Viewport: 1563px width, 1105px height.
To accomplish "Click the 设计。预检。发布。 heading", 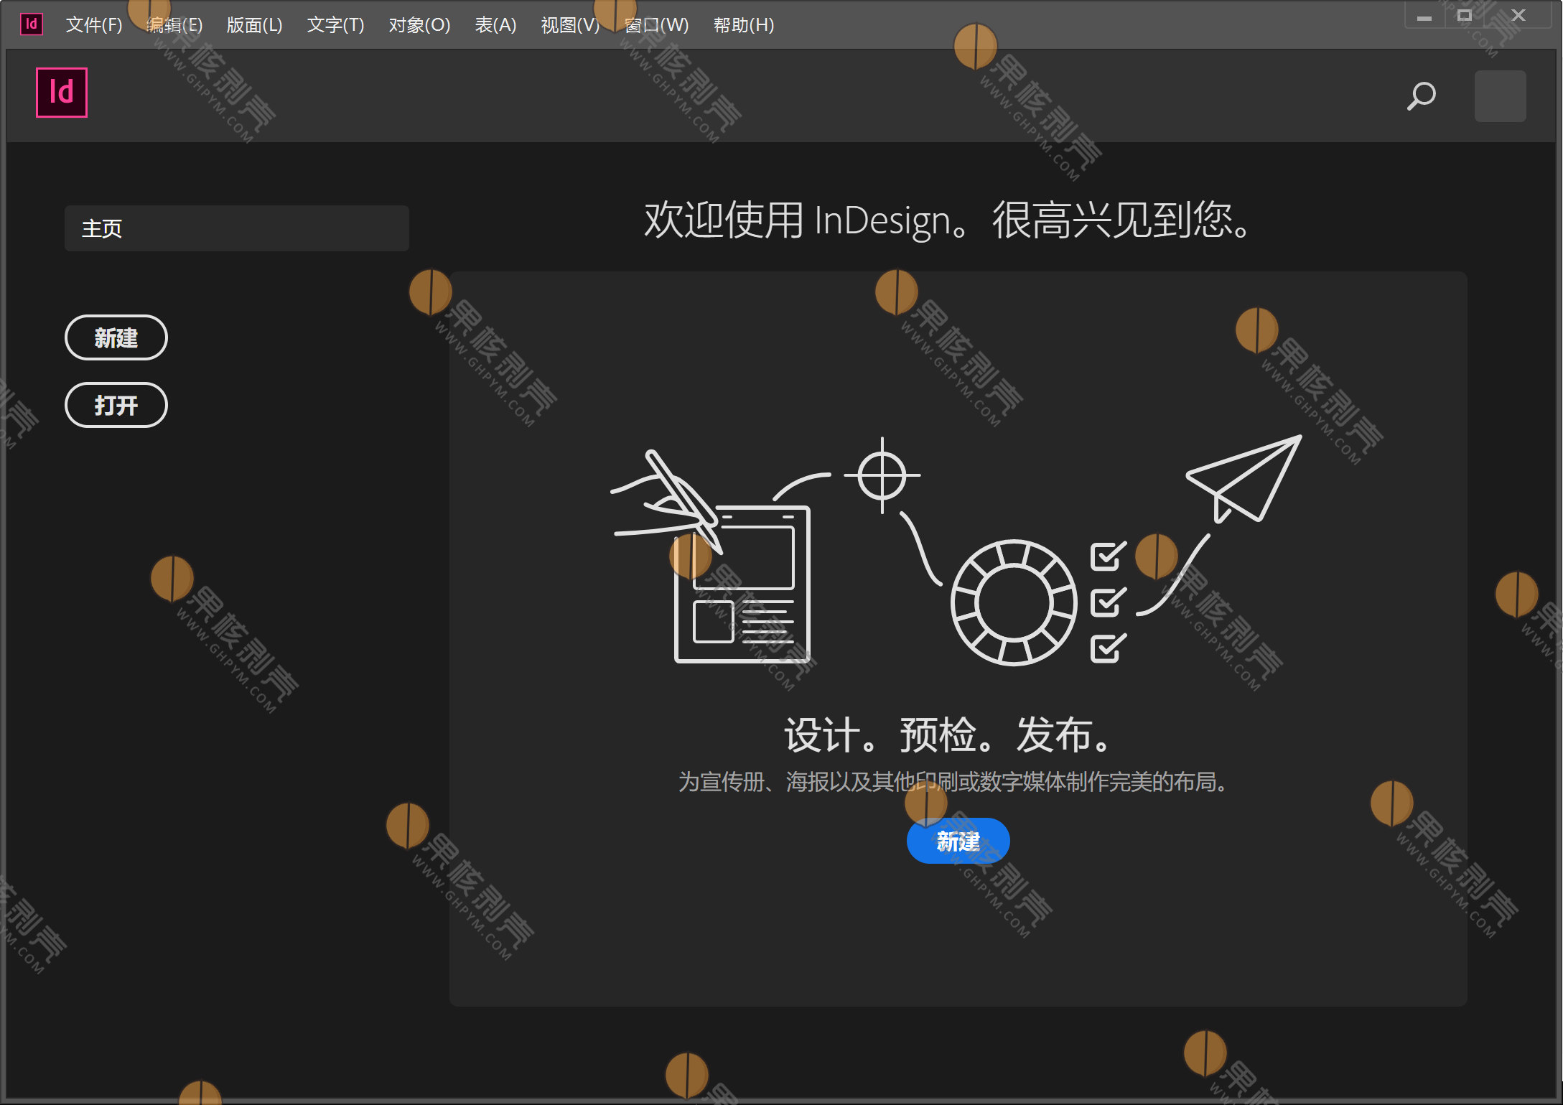I will 948,735.
